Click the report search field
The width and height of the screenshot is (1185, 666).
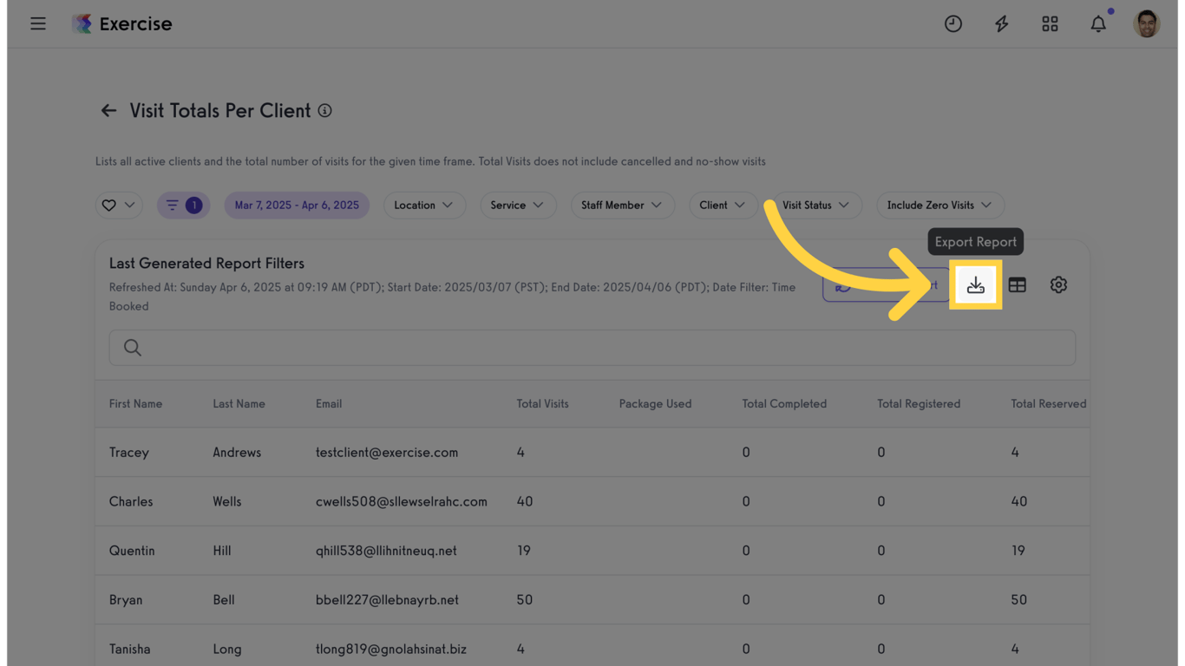pos(592,348)
